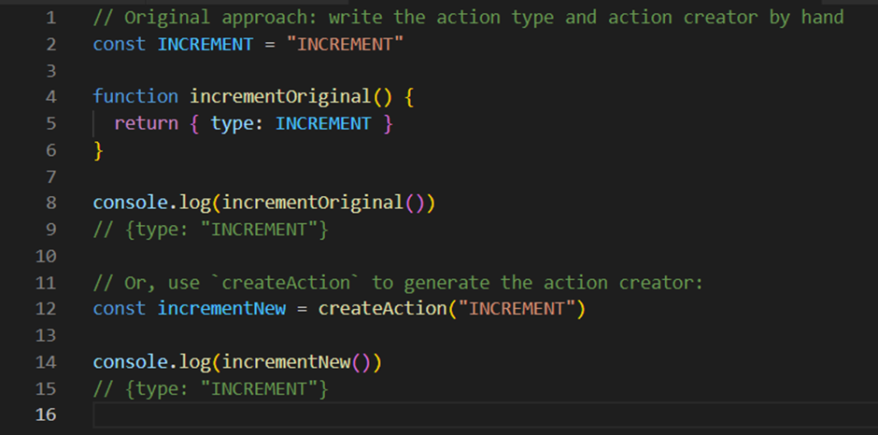Click console.log on line 8

(151, 203)
